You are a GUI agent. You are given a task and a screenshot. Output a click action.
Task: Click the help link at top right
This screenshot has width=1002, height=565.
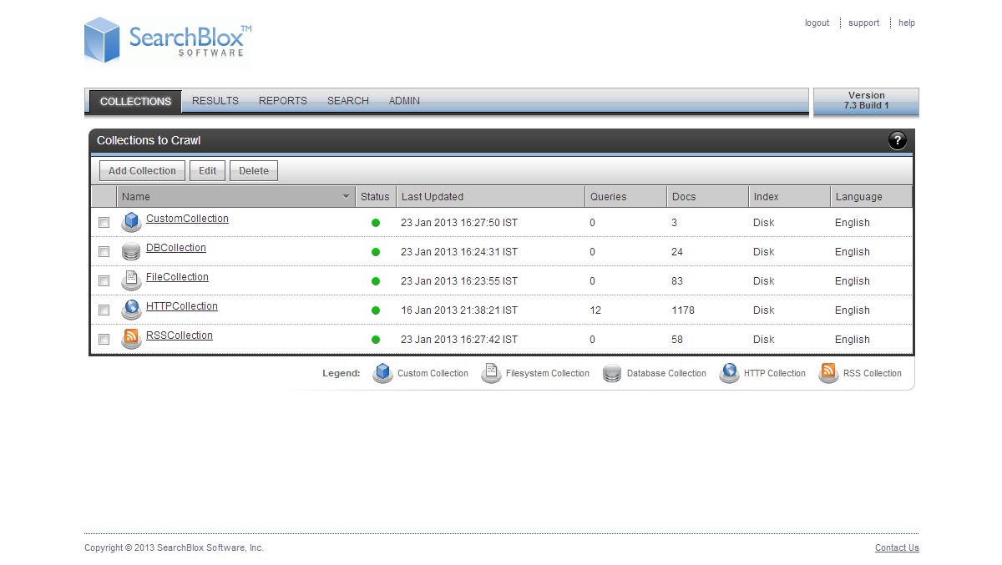(907, 23)
